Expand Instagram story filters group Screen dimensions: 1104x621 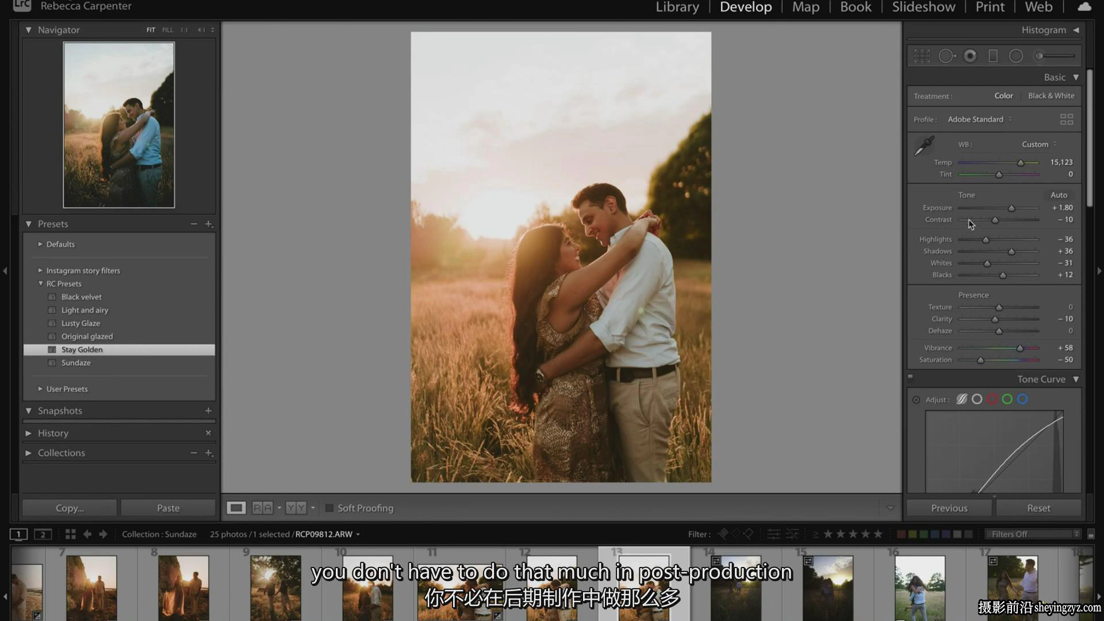(x=40, y=270)
